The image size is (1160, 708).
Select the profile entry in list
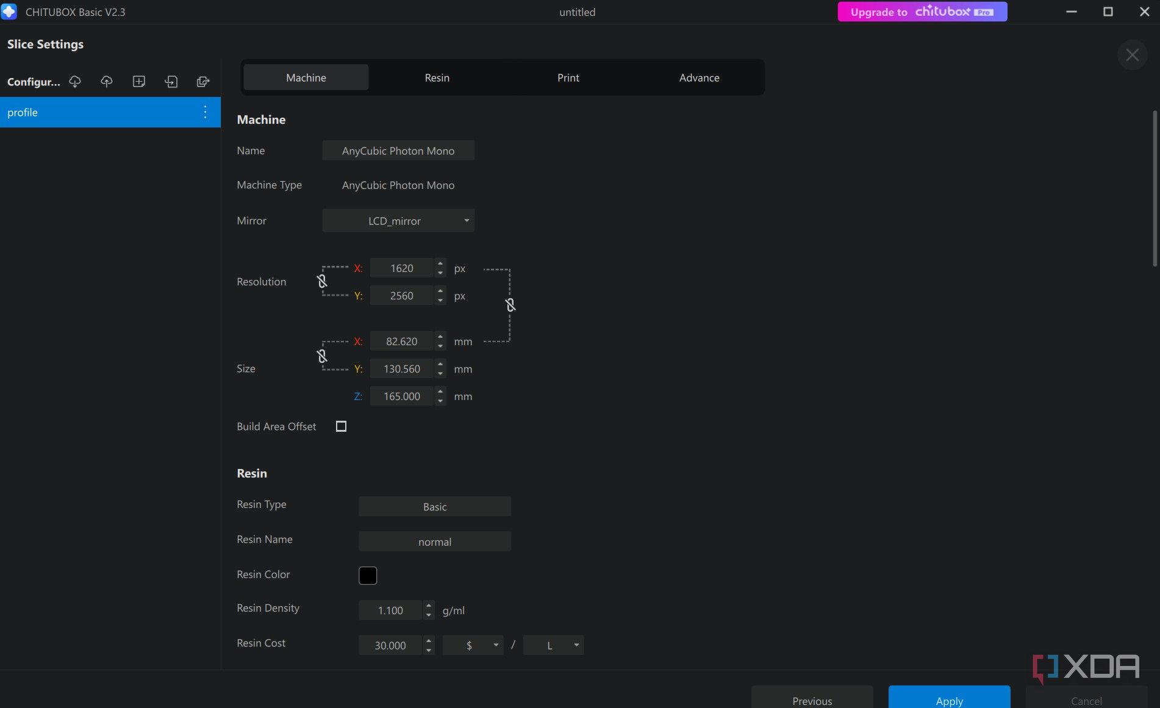110,112
